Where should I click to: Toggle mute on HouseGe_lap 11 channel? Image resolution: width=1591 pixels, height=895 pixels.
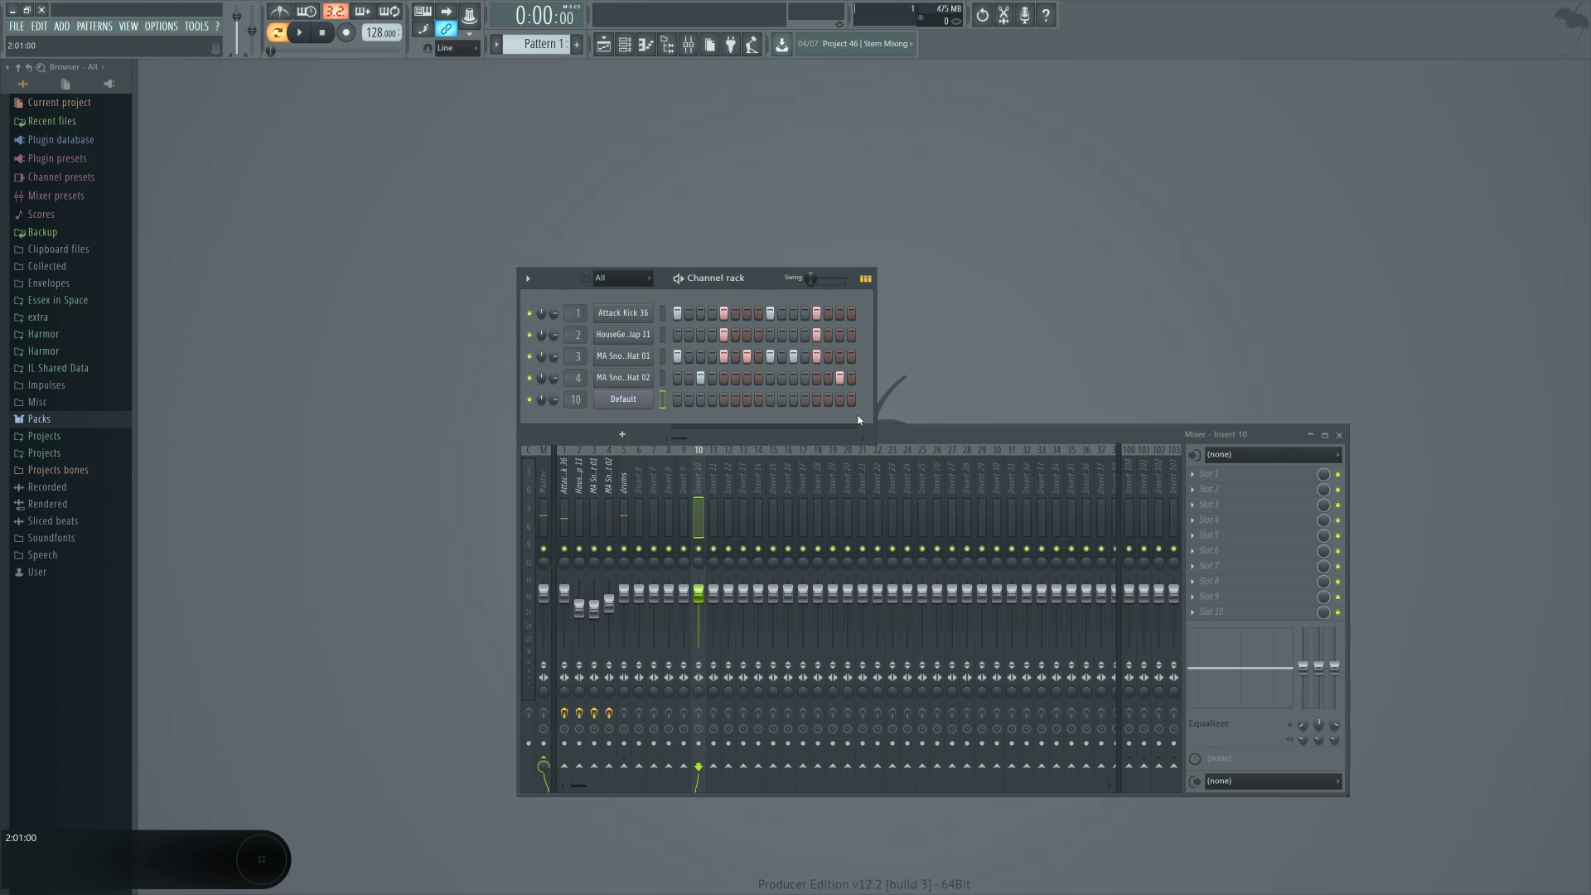click(x=529, y=335)
